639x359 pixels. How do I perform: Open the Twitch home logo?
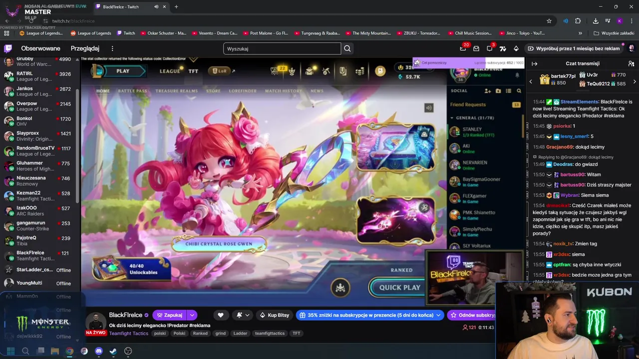8,48
